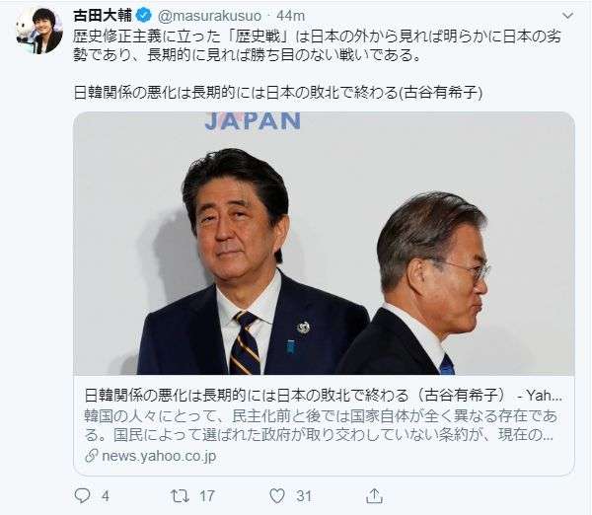Click the tweet line ending (古谷有希子)
This screenshot has height=515, width=592.
point(278,93)
